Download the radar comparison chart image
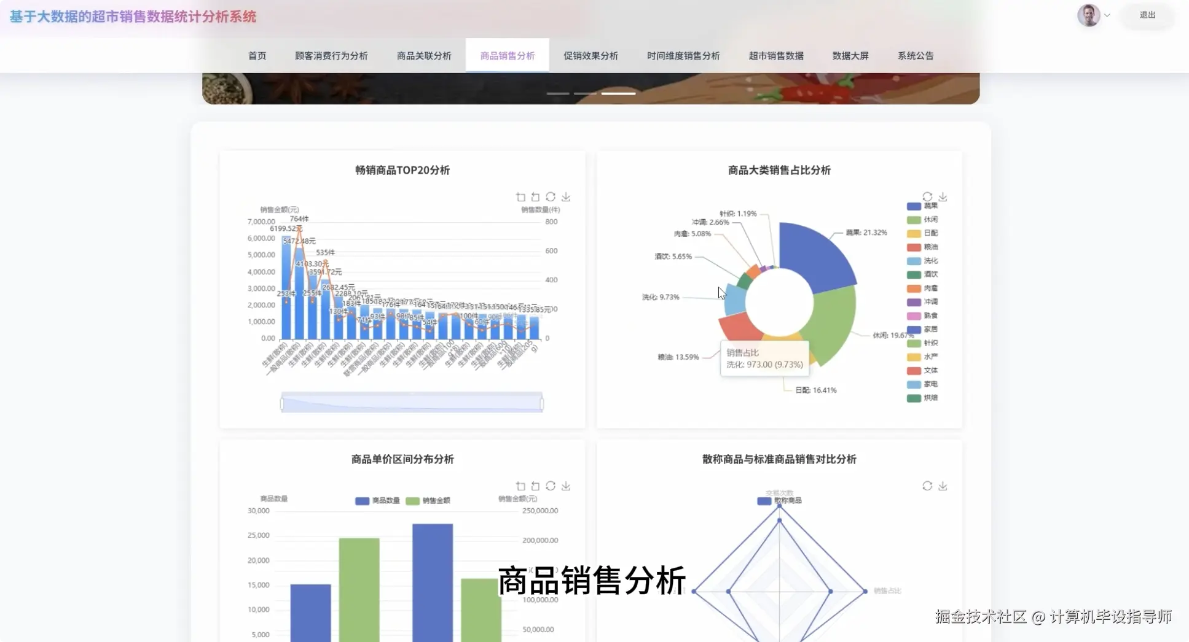This screenshot has width=1189, height=642. click(x=943, y=485)
